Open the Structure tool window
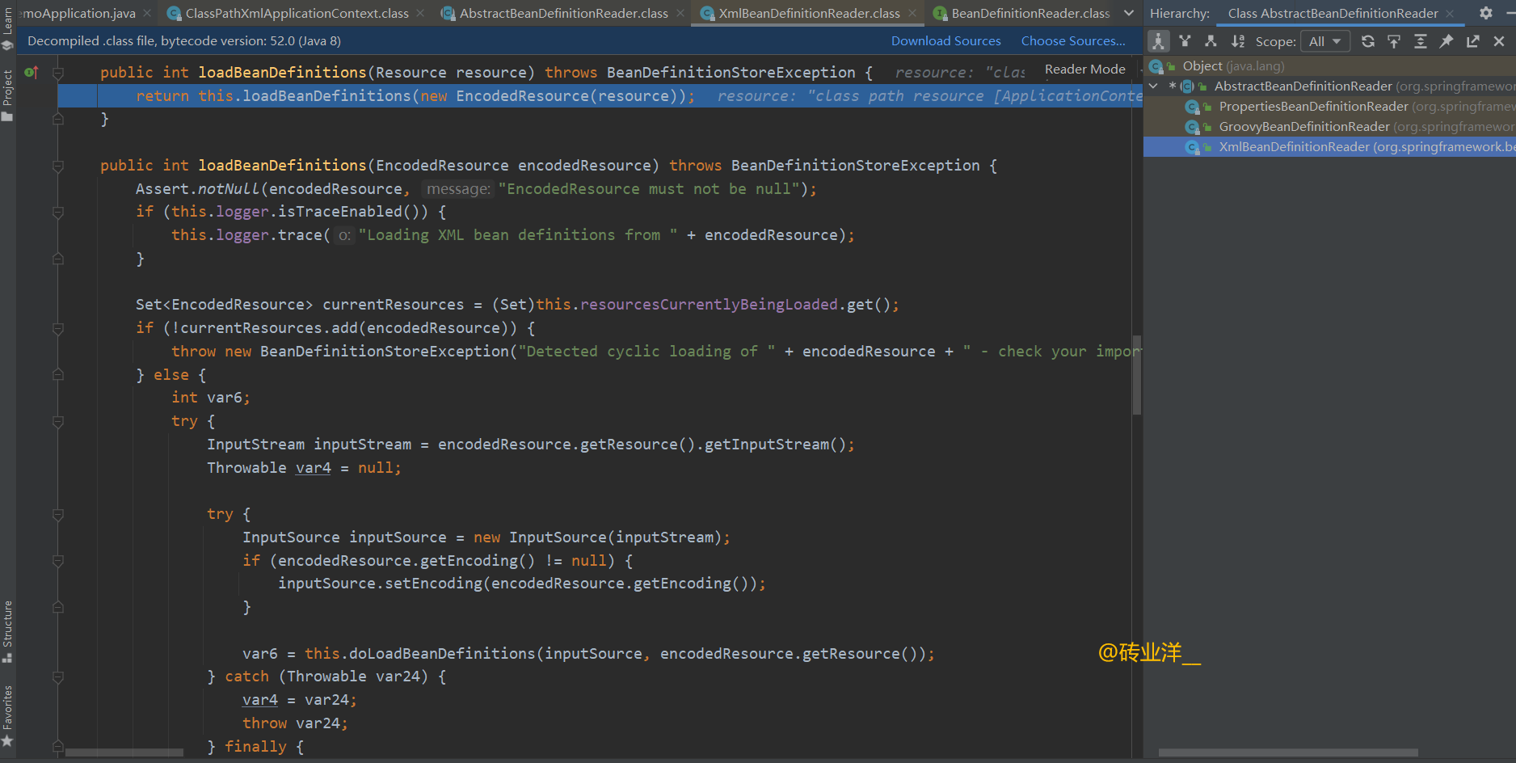The width and height of the screenshot is (1516, 763). (7, 632)
